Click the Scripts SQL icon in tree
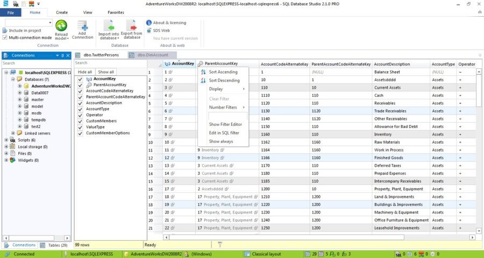The width and height of the screenshot is (484, 258). pyautogui.click(x=13, y=140)
